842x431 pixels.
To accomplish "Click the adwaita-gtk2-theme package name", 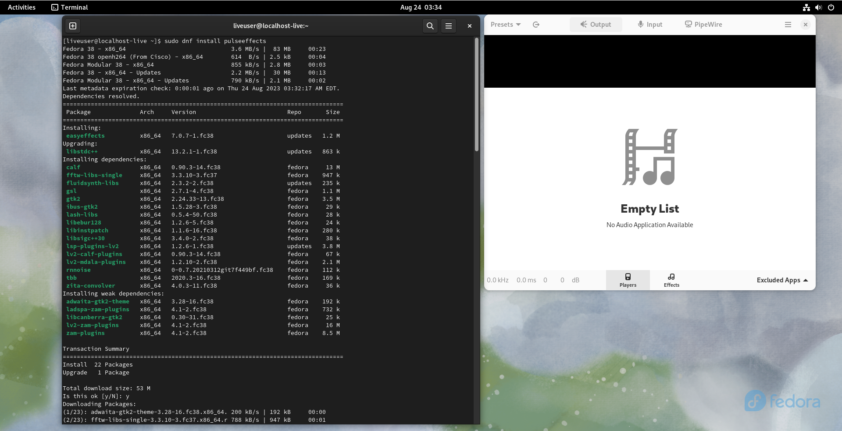I will pos(98,302).
